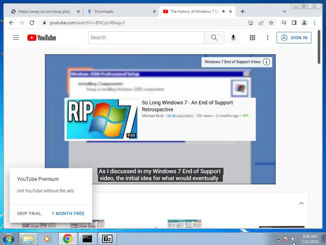Viewport: 326px width, 245px height.
Task: Collapse the panel with the up chevron
Action: pyautogui.click(x=301, y=203)
